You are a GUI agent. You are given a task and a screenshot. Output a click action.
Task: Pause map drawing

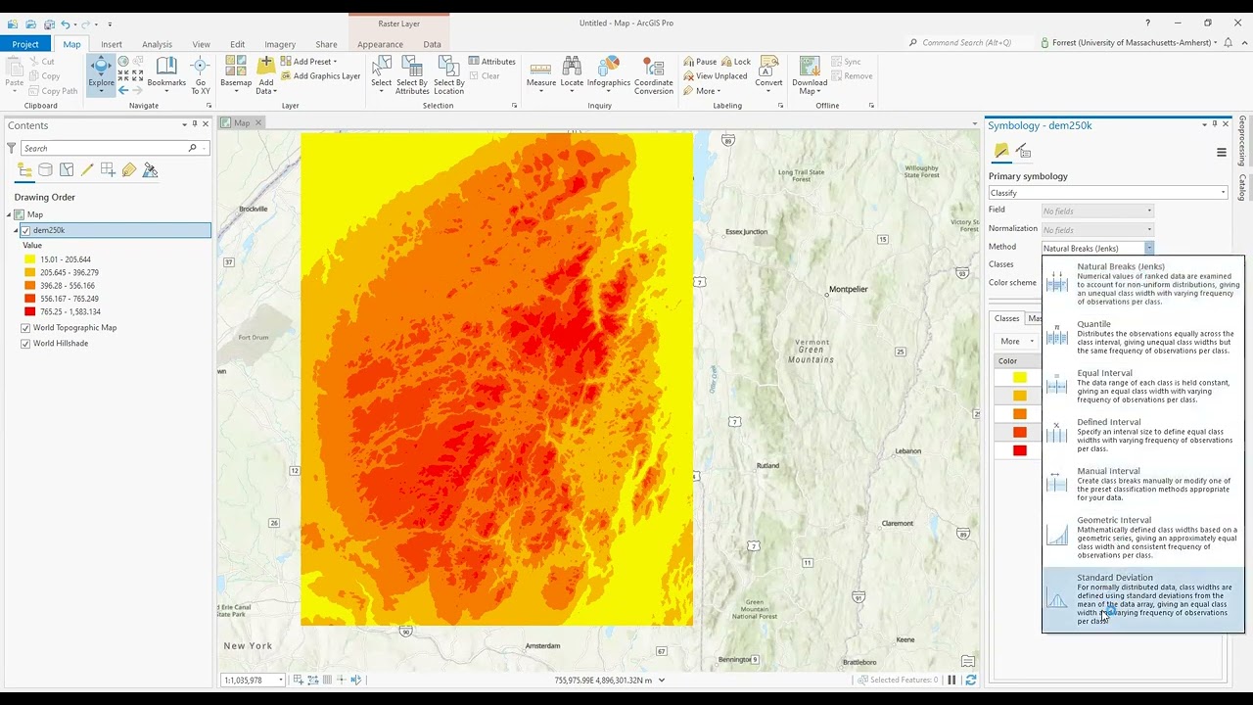[x=951, y=680]
